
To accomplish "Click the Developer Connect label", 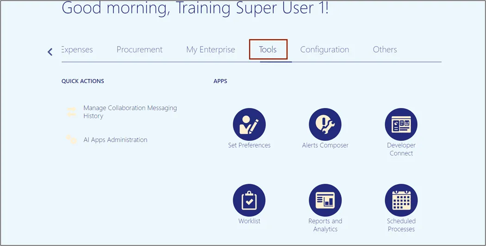I will point(401,149).
